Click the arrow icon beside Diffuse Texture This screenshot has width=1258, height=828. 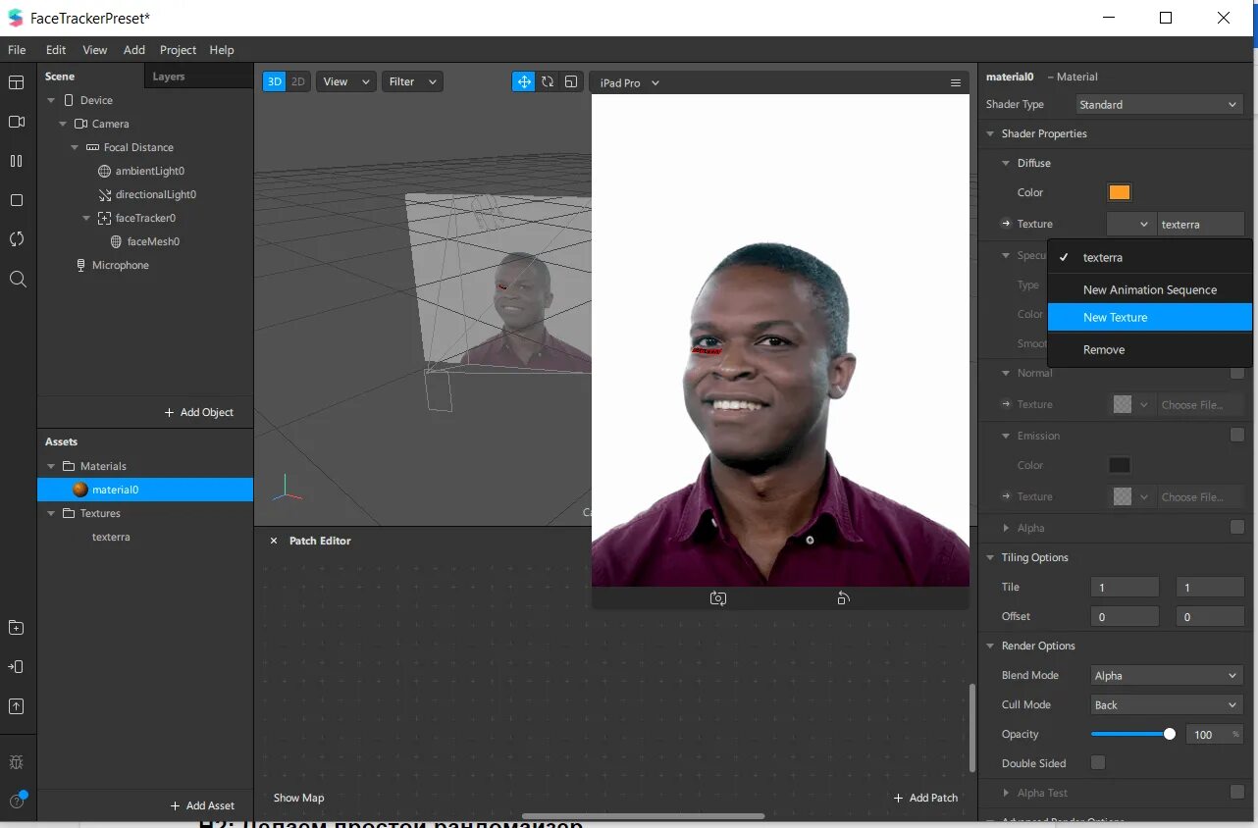pyautogui.click(x=1006, y=224)
